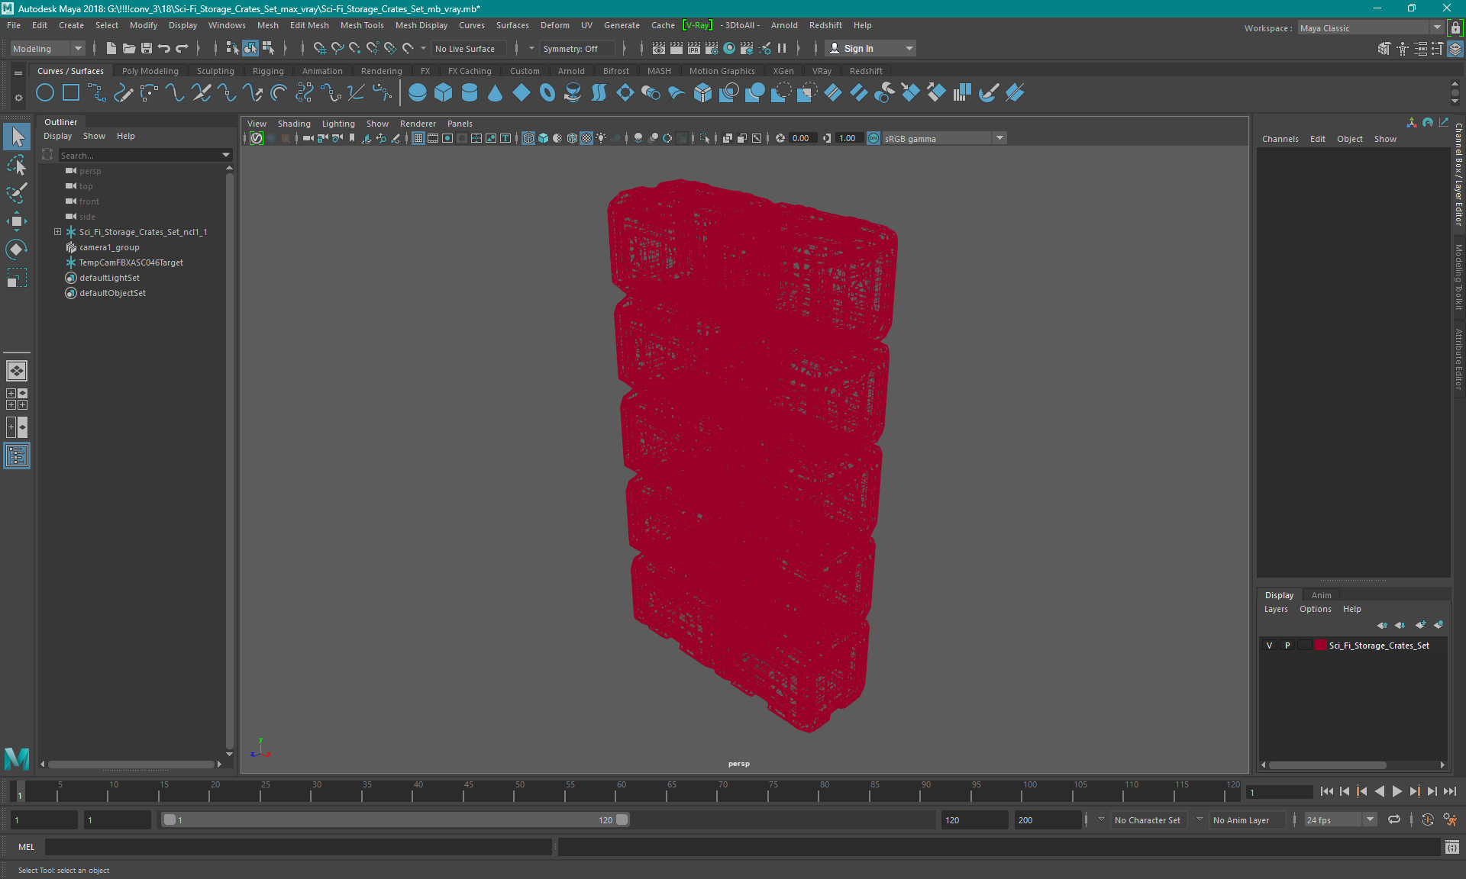Click the Arnold menu item
The image size is (1466, 879).
coord(783,25)
